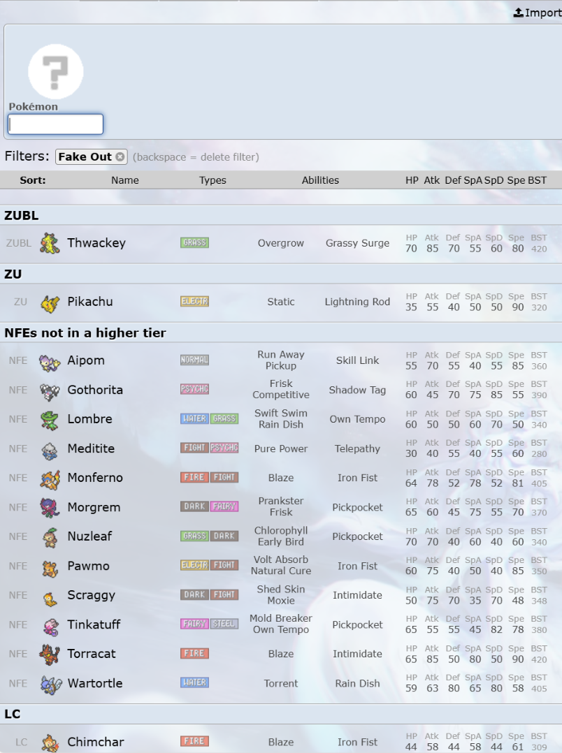
Task: Sort the list by Name
Action: (x=125, y=180)
